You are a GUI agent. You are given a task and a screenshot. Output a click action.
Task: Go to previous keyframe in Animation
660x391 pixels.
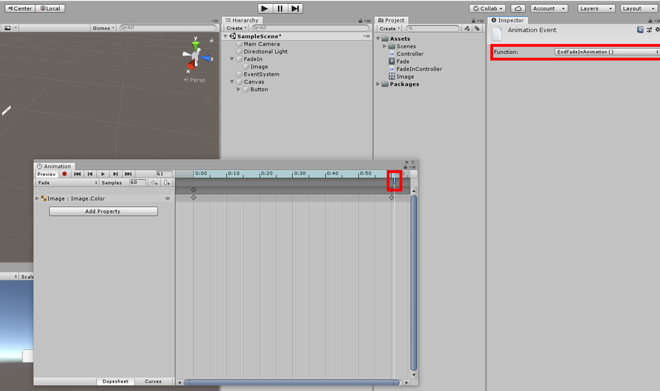pos(90,174)
